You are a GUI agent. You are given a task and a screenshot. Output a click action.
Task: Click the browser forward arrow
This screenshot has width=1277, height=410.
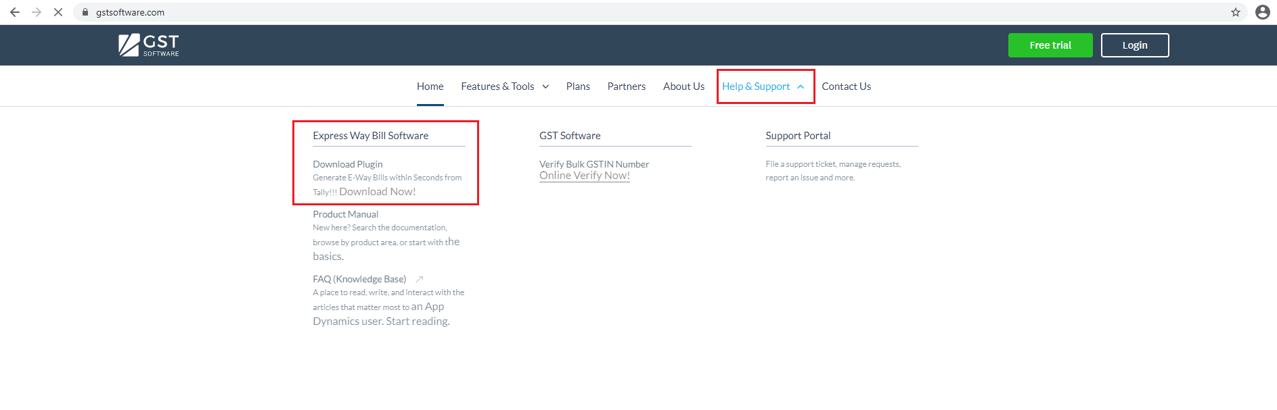(37, 12)
